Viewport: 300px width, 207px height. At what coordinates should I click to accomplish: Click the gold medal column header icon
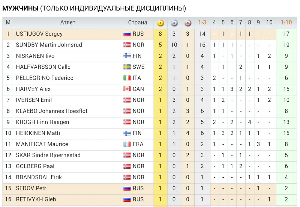point(160,23)
